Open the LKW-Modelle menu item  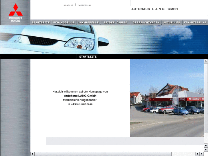point(88,22)
